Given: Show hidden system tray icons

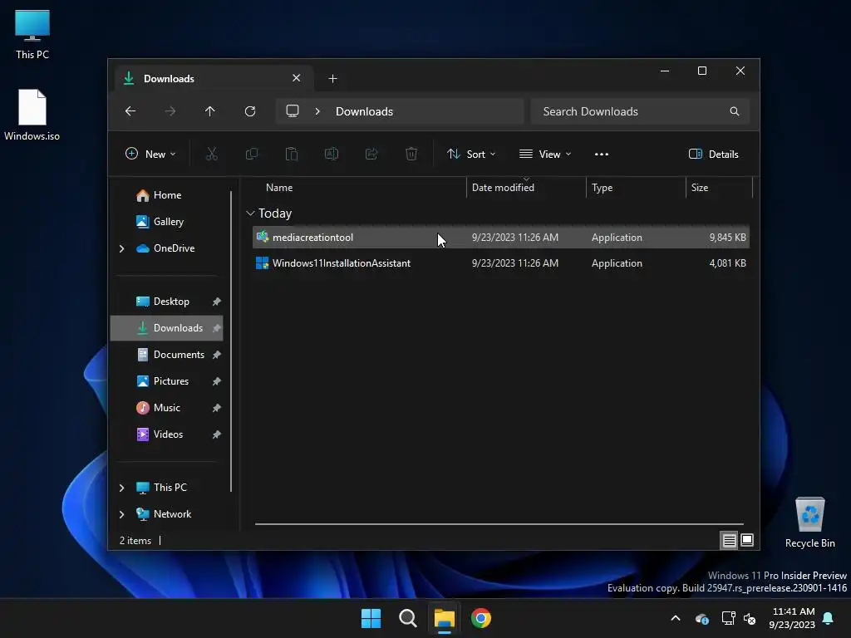Looking at the screenshot, I should pos(676,618).
